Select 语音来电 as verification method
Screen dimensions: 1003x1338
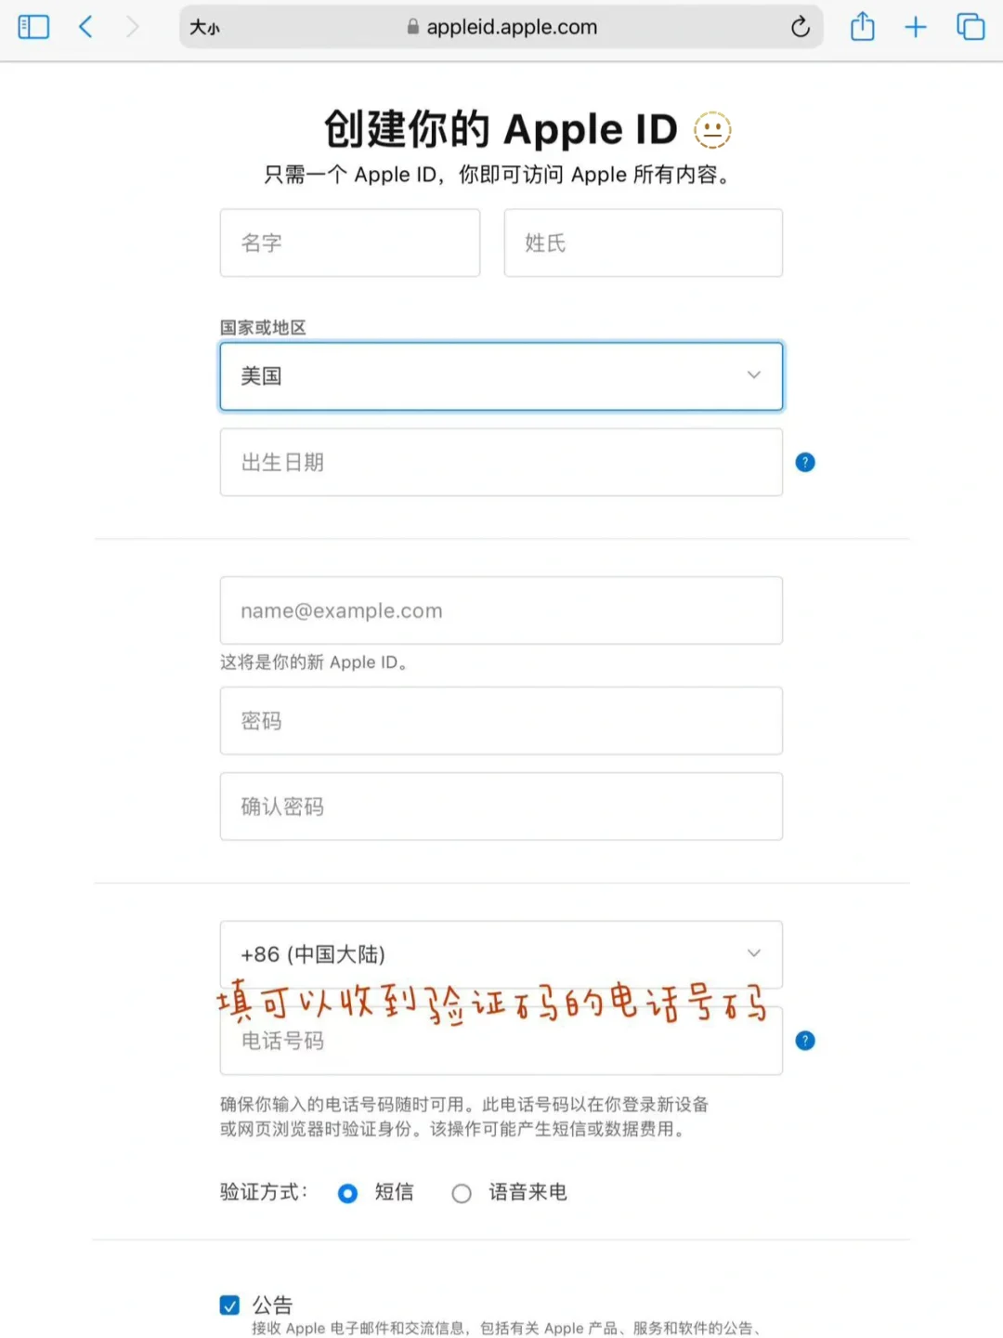pyautogui.click(x=462, y=1192)
